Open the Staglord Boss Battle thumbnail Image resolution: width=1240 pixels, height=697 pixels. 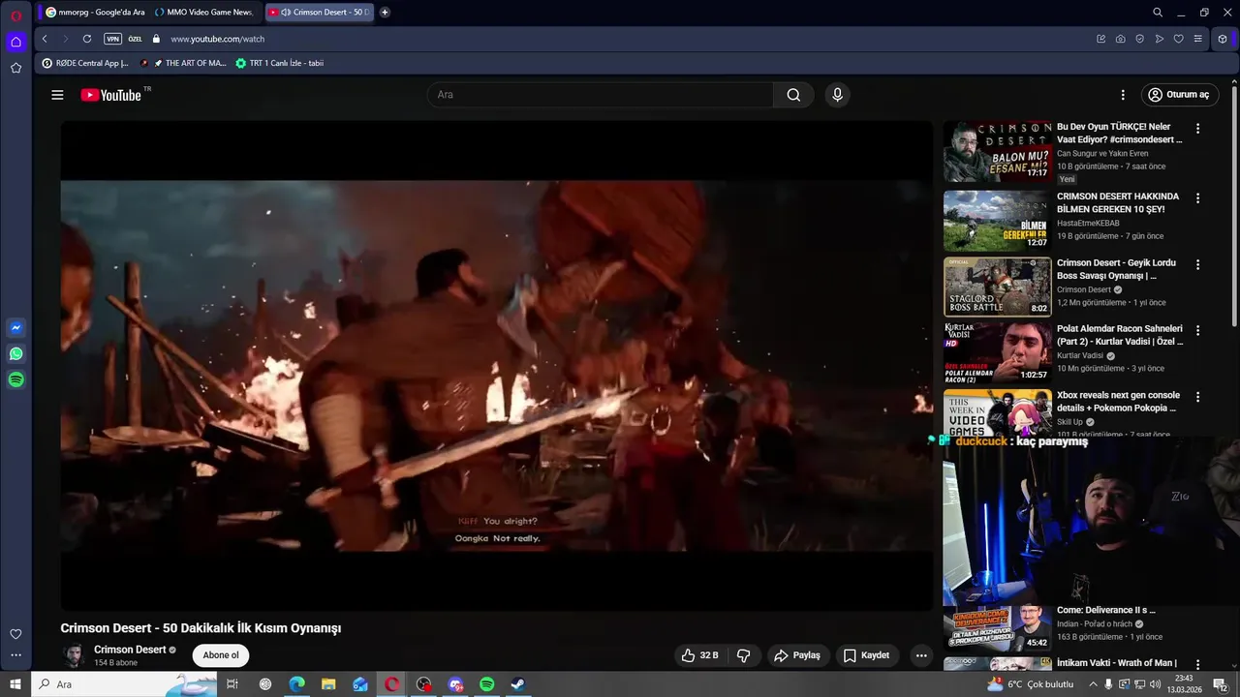pyautogui.click(x=998, y=287)
